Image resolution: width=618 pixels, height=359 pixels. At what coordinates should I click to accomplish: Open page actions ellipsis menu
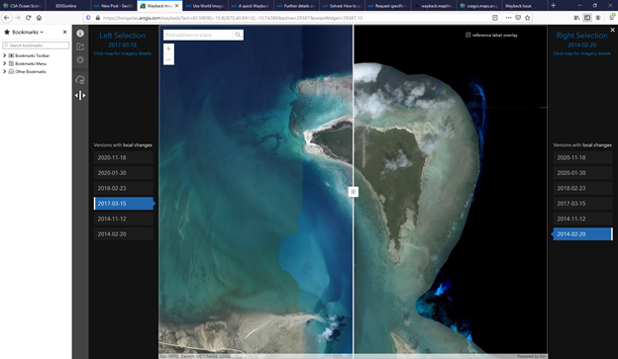pos(508,18)
